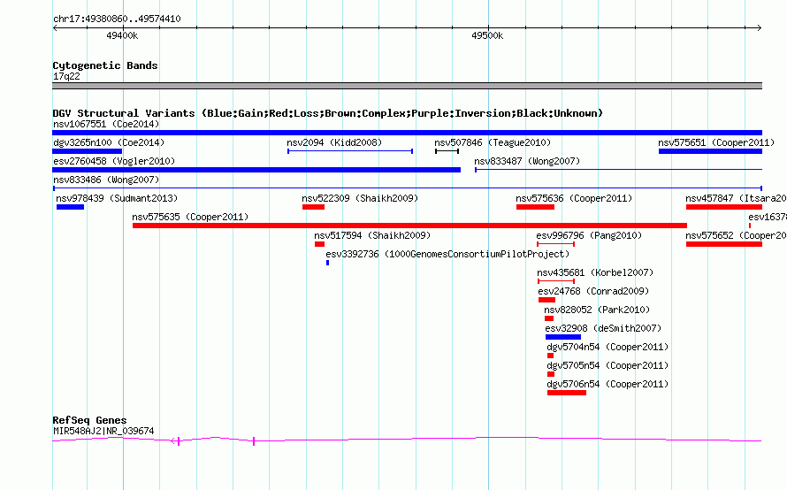
Task: Click dgv5704n54 (Cooper2011) label
Action: (x=607, y=347)
